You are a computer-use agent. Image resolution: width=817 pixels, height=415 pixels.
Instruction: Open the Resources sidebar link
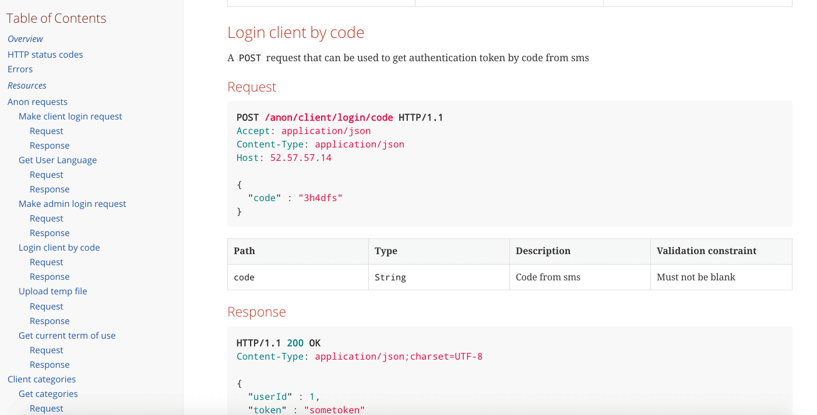pyautogui.click(x=27, y=85)
